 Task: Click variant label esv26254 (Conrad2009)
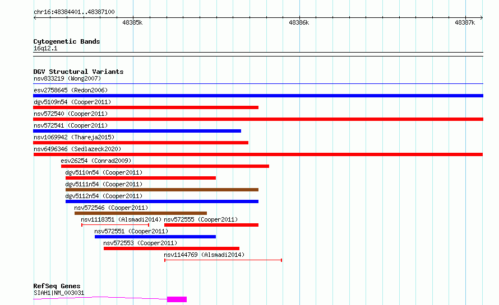96,161
